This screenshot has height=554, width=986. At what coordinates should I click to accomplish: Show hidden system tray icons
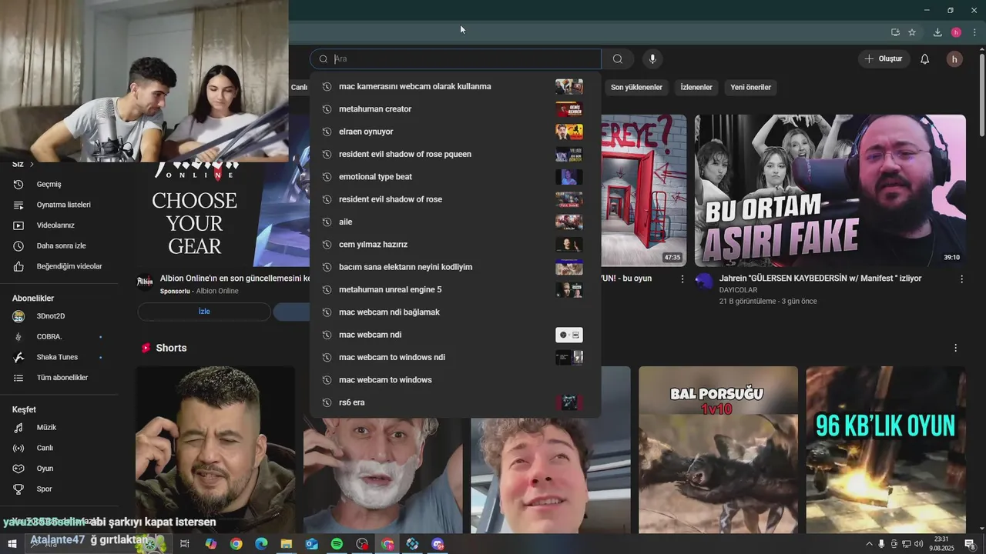pos(870,544)
